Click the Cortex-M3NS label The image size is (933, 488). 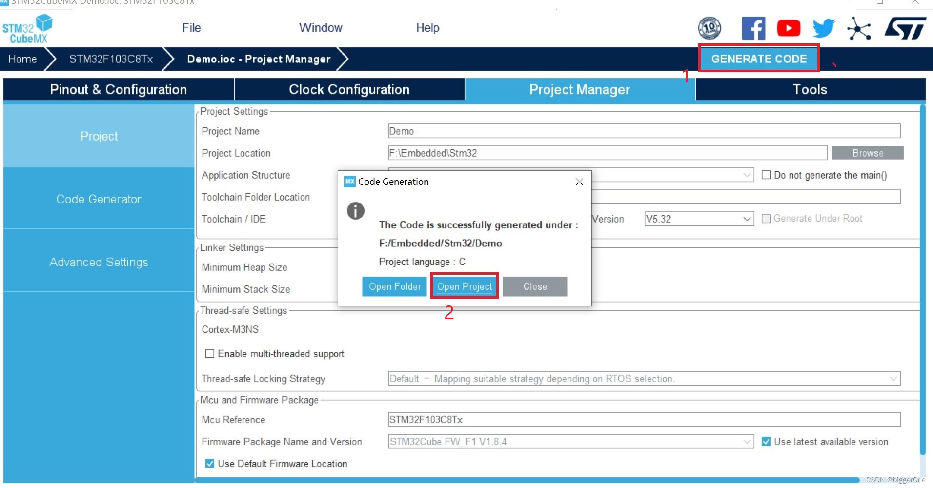coord(230,329)
